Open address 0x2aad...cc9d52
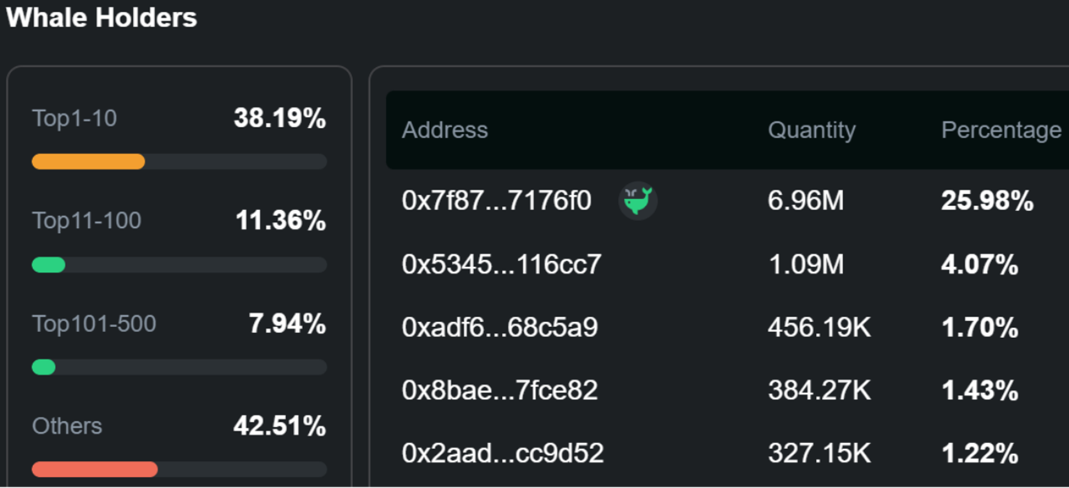The height and width of the screenshot is (488, 1069). (x=502, y=453)
